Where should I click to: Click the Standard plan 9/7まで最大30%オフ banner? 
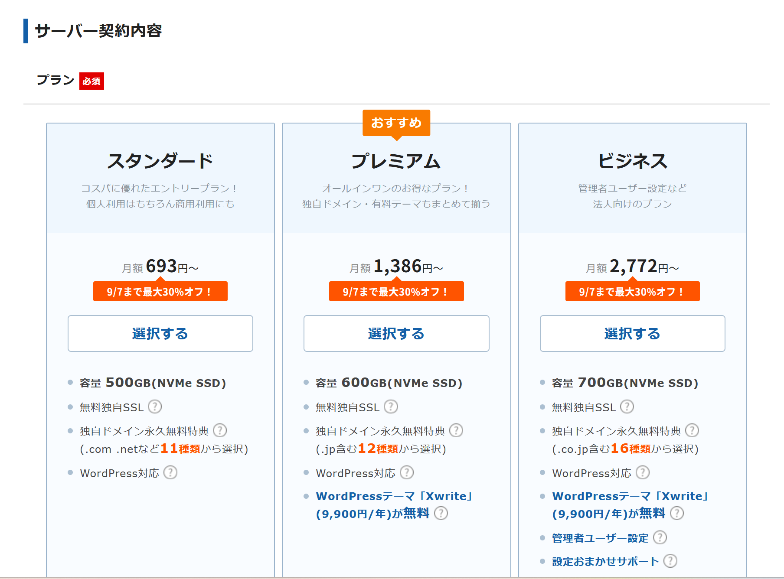pos(160,291)
